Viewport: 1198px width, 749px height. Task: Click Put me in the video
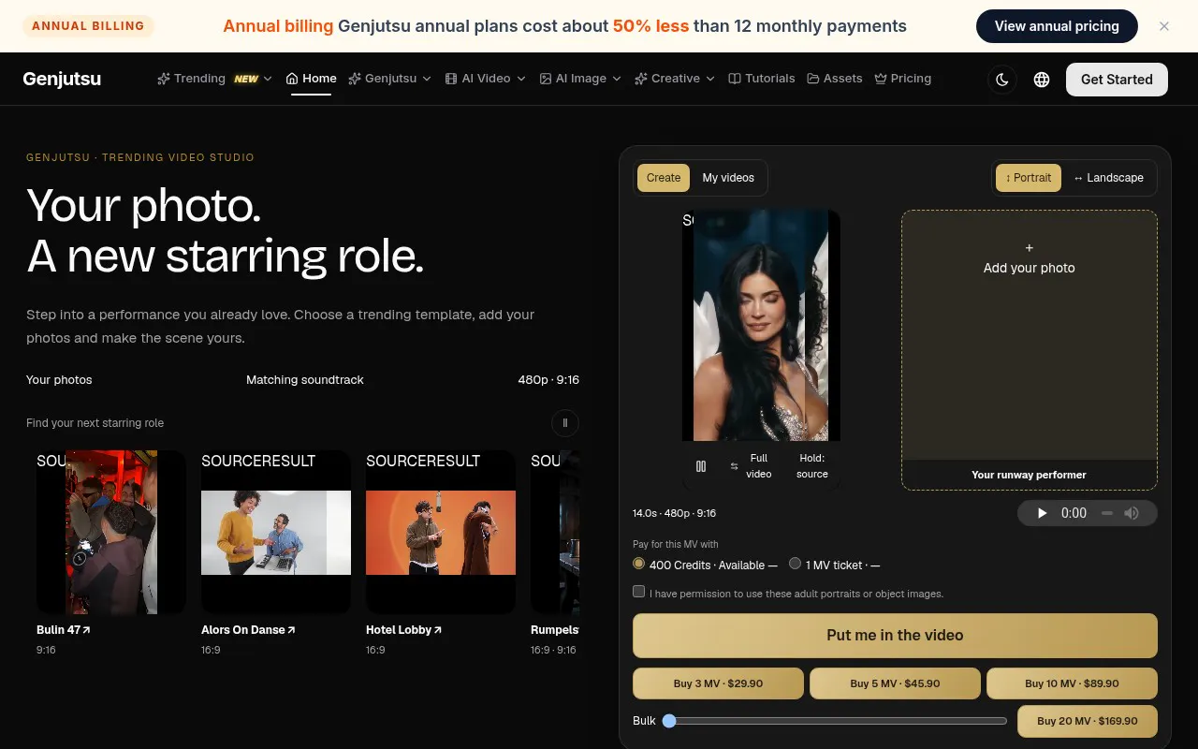coord(895,636)
